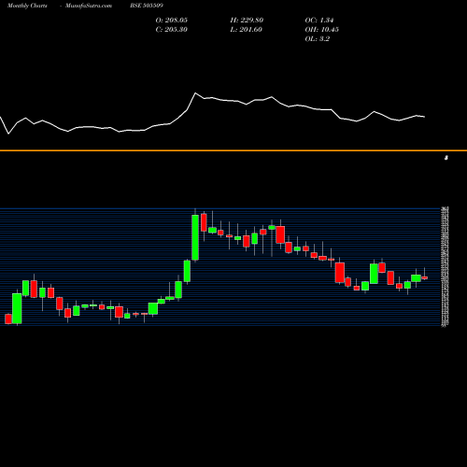
Task: Click the 'OC: 1.34' value
Action: (x=319, y=21)
